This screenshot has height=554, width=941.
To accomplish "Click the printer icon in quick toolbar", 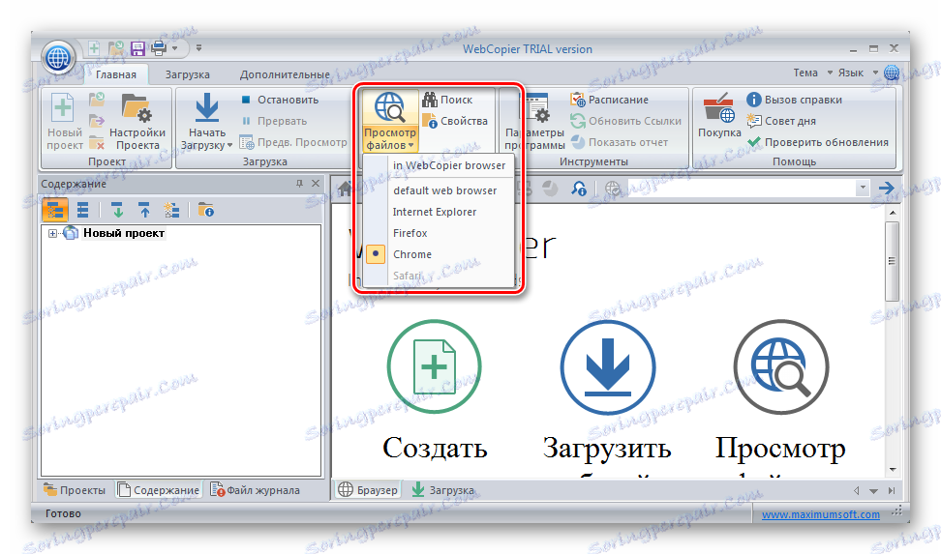I will click(159, 48).
